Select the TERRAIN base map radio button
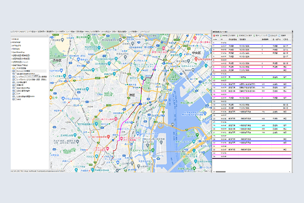The height and width of the screenshot is (203, 304). [x=11, y=49]
